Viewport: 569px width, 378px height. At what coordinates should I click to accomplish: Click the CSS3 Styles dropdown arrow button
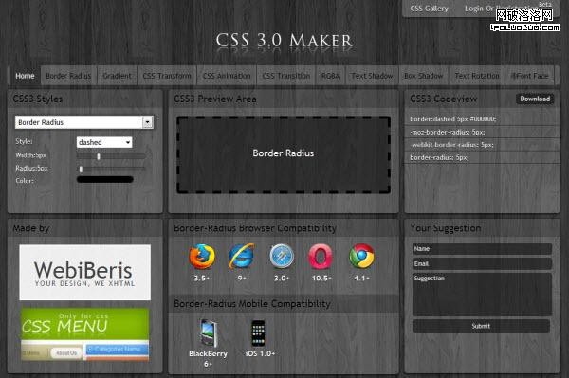click(x=147, y=122)
